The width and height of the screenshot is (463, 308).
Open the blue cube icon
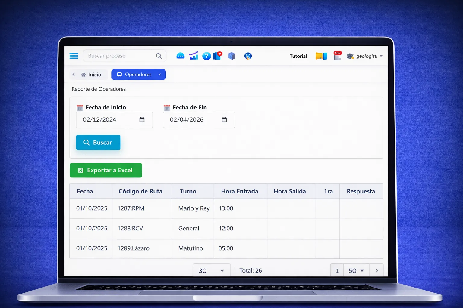click(231, 56)
